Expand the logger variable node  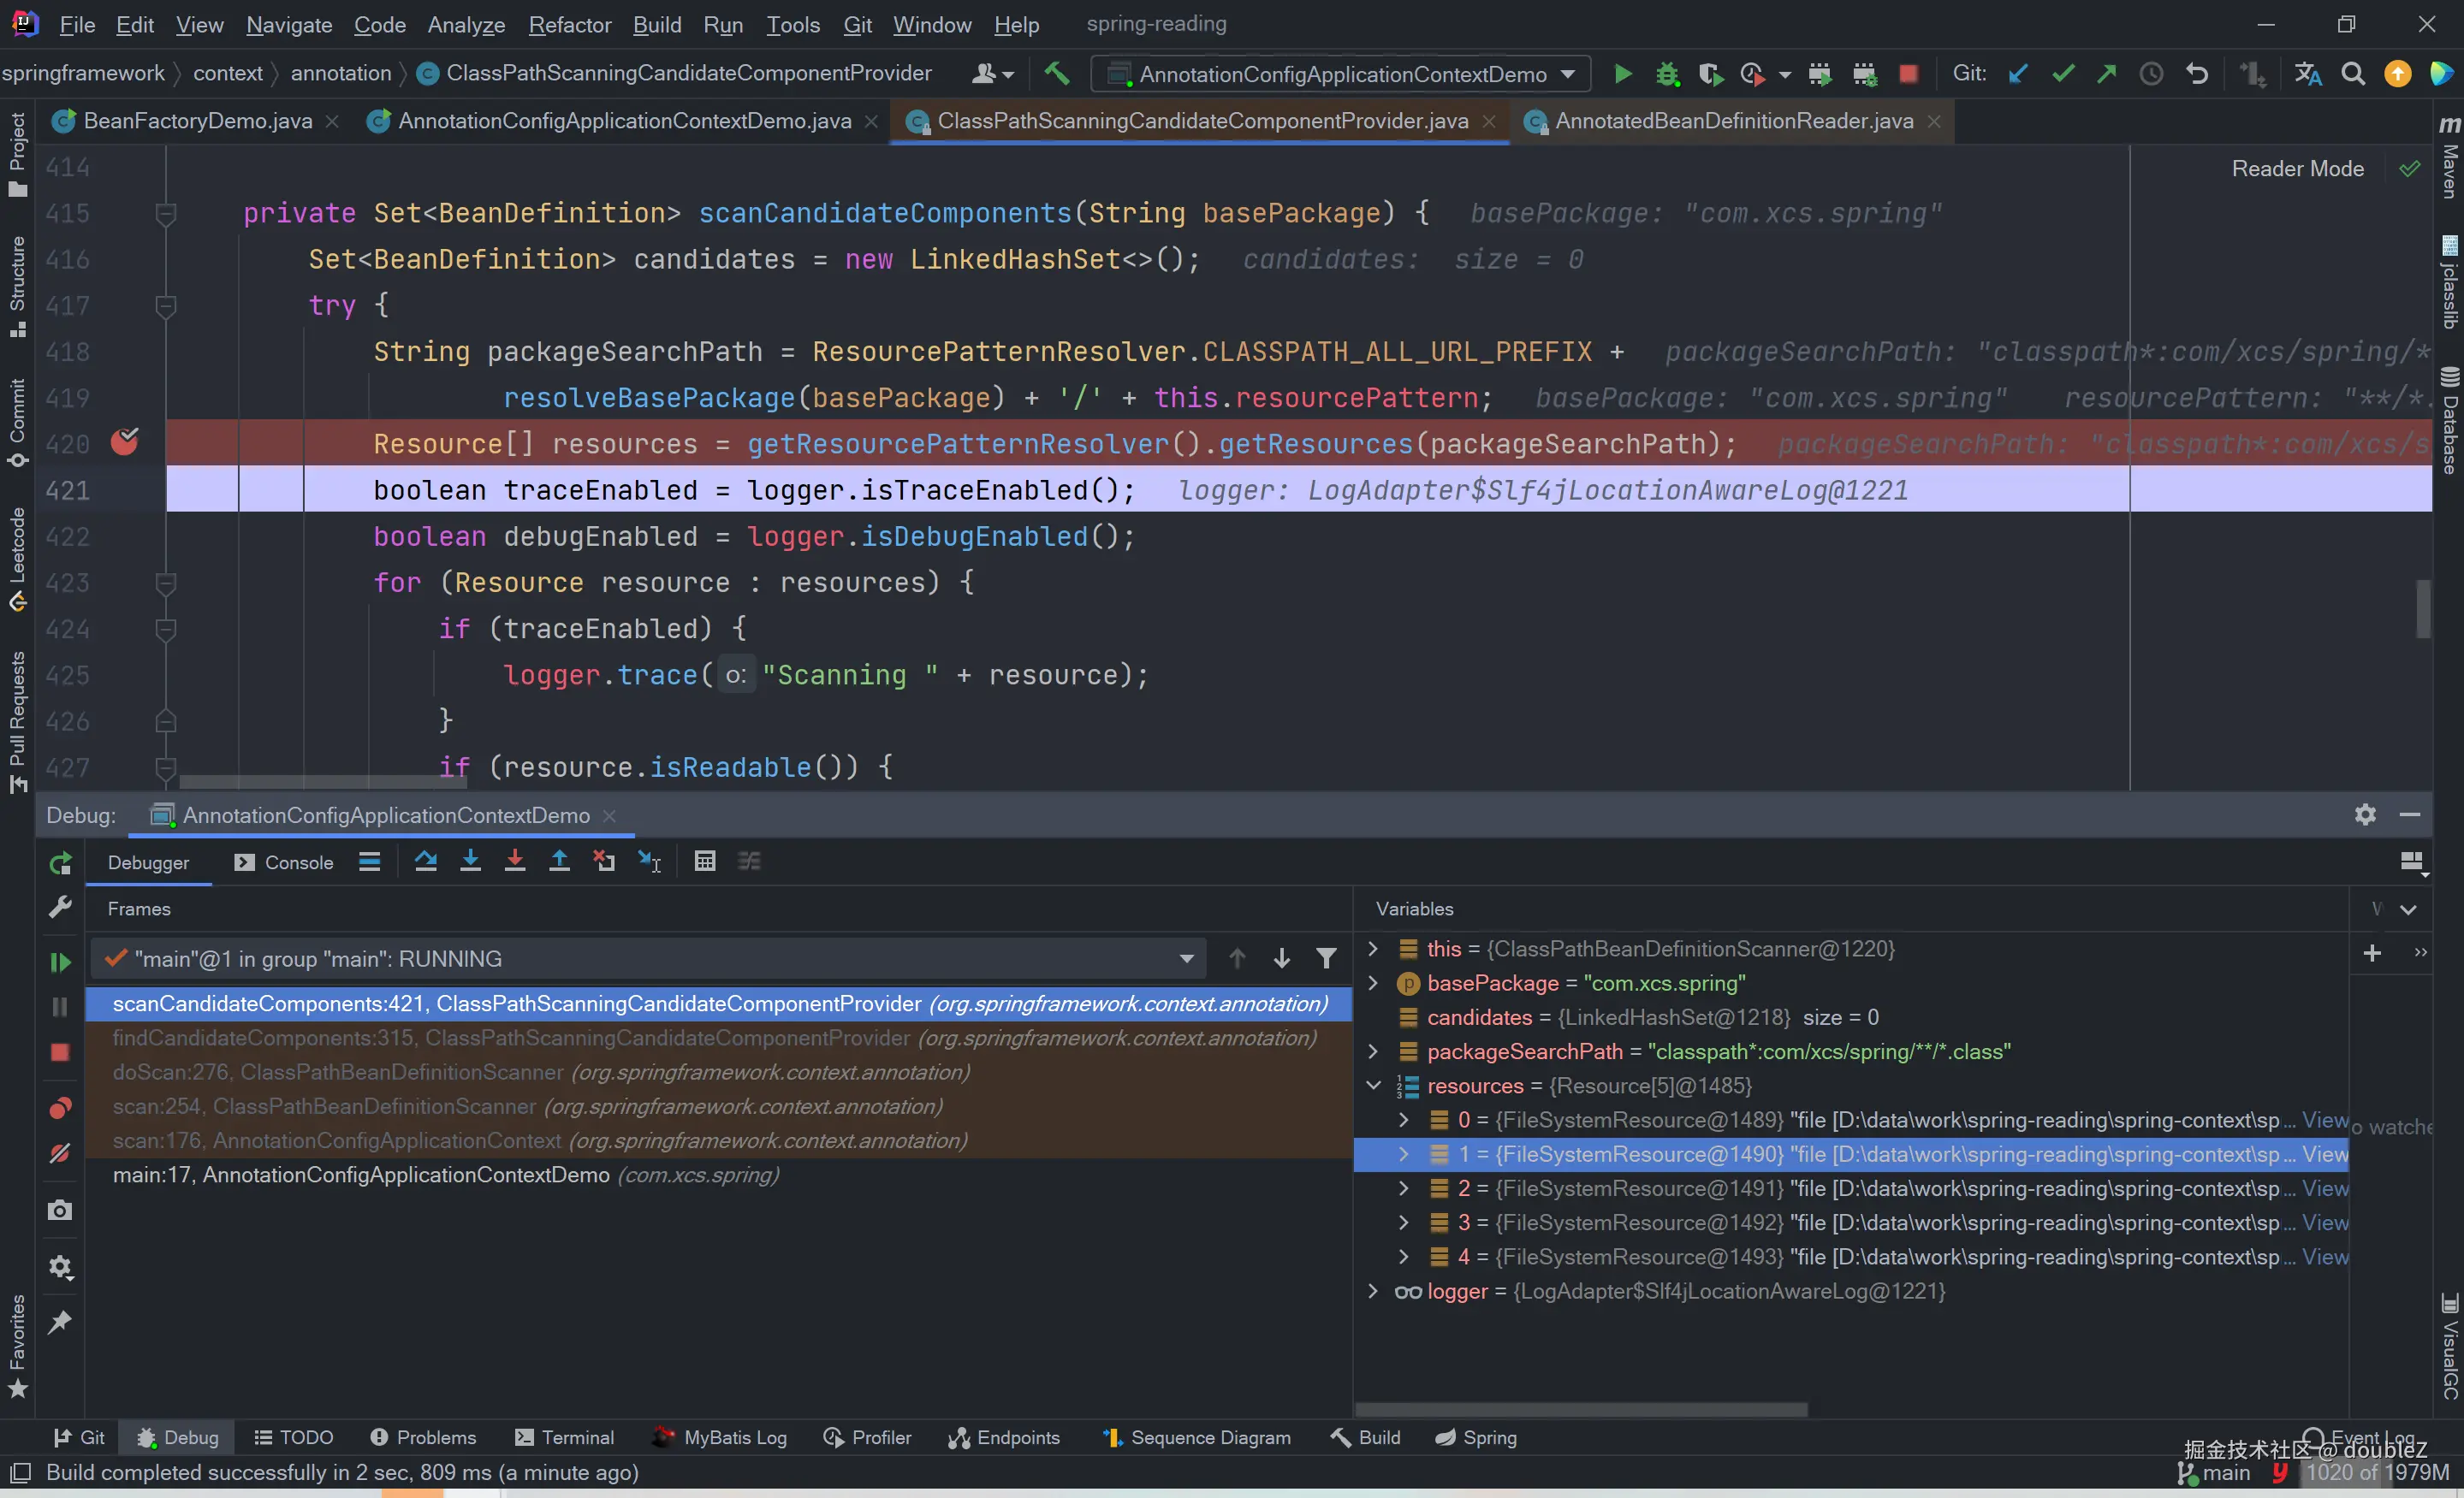click(x=1373, y=1291)
